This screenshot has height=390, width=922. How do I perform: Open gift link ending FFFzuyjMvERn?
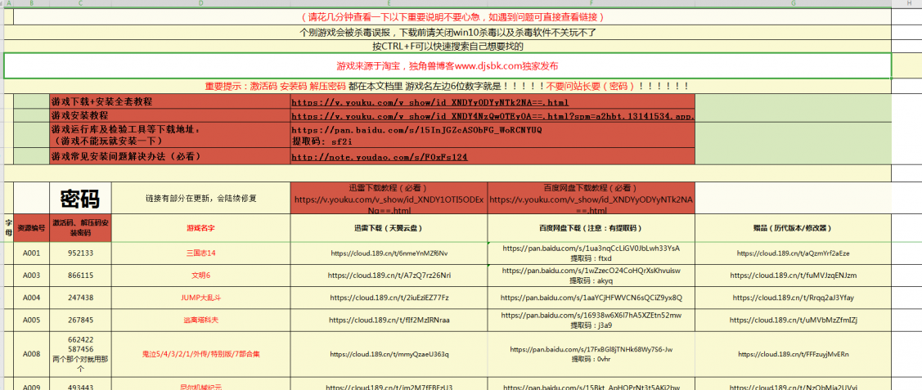click(794, 354)
